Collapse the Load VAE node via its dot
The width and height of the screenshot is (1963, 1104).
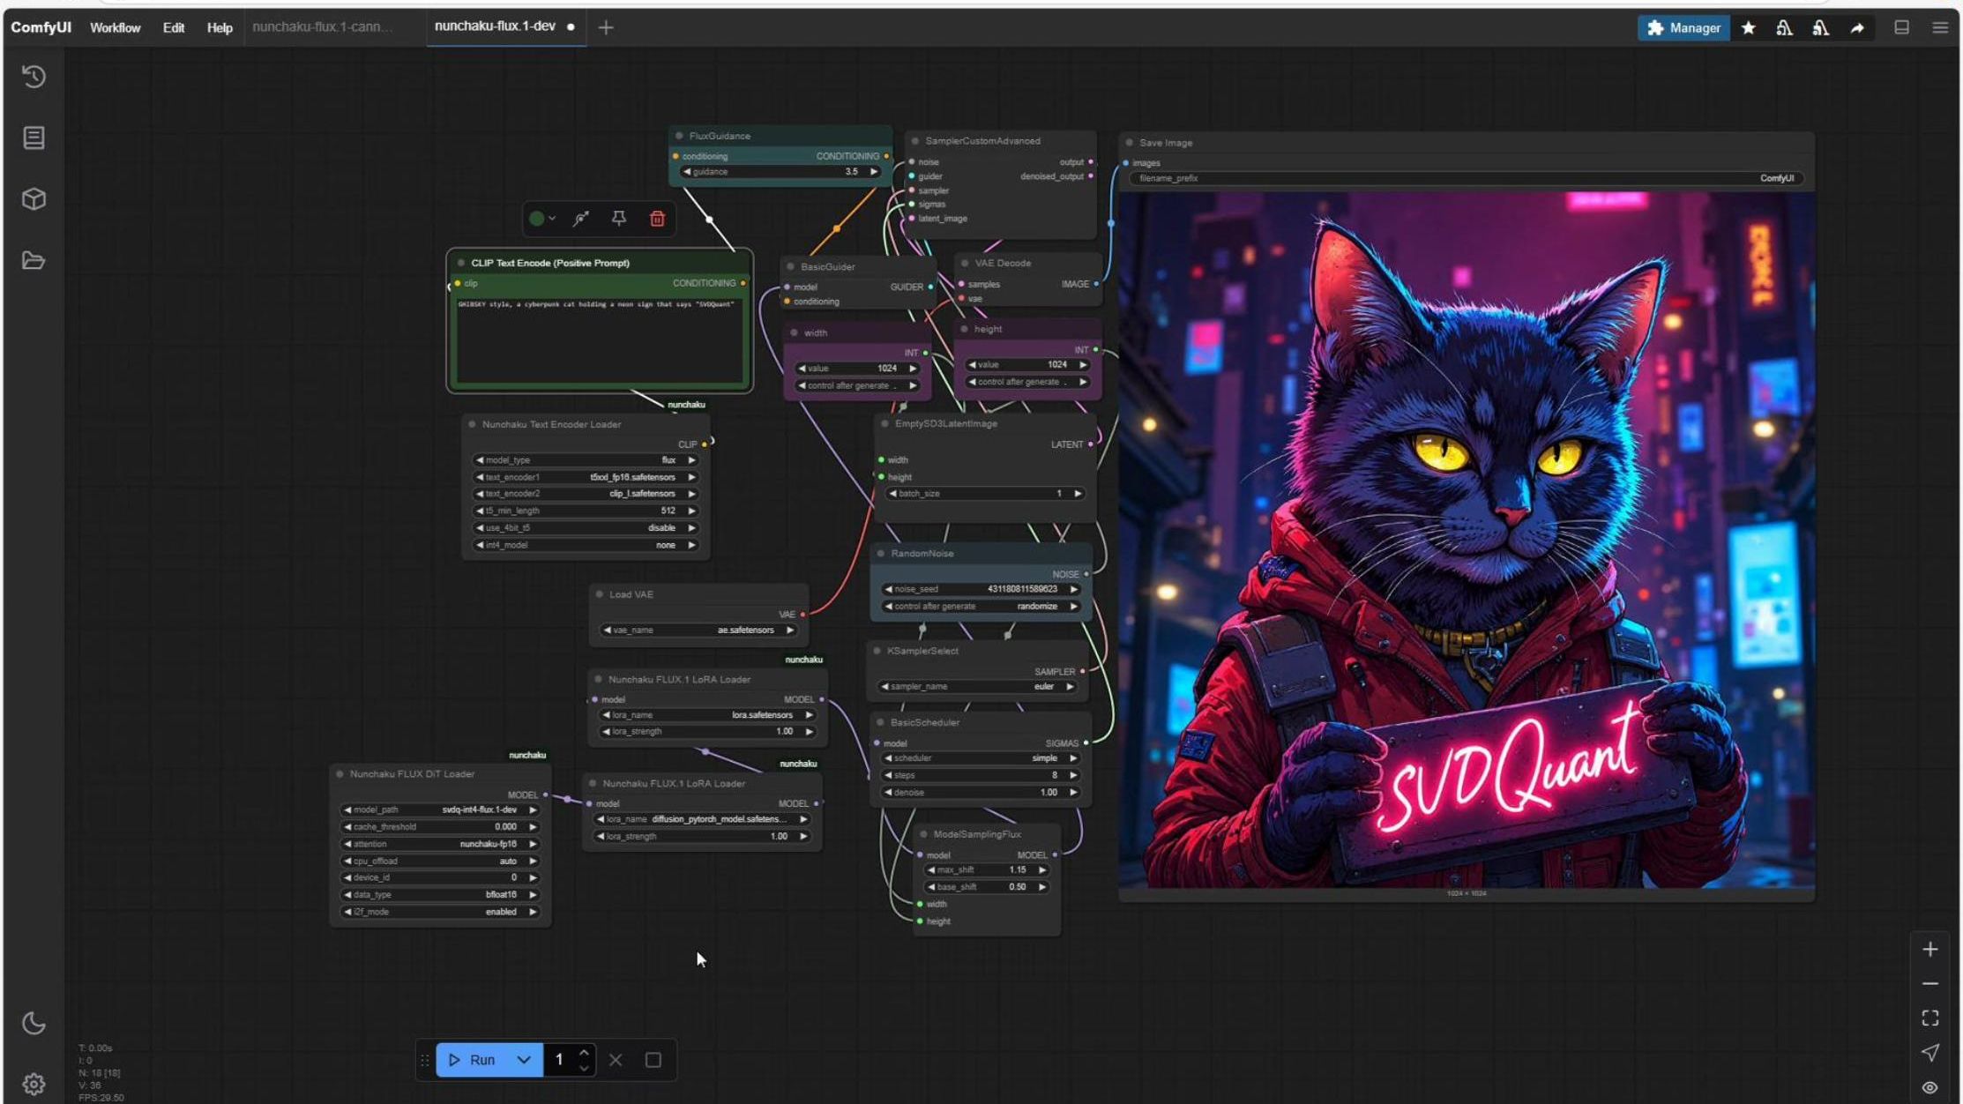pyautogui.click(x=600, y=594)
